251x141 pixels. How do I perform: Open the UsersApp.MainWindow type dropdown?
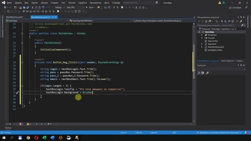(x=100, y=21)
